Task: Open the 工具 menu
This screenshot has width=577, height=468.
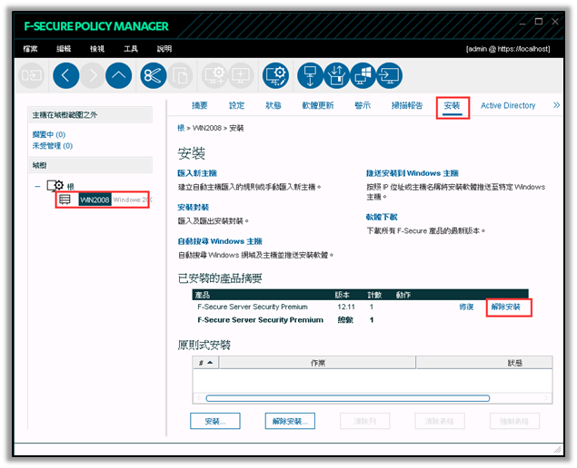Action: click(131, 48)
